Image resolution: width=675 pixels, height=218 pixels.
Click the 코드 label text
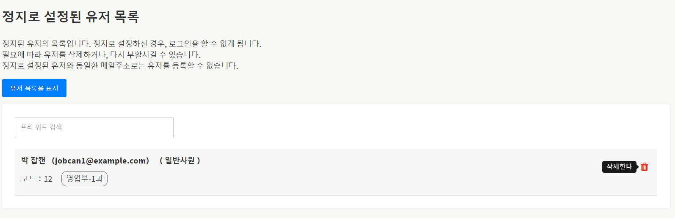(x=28, y=179)
